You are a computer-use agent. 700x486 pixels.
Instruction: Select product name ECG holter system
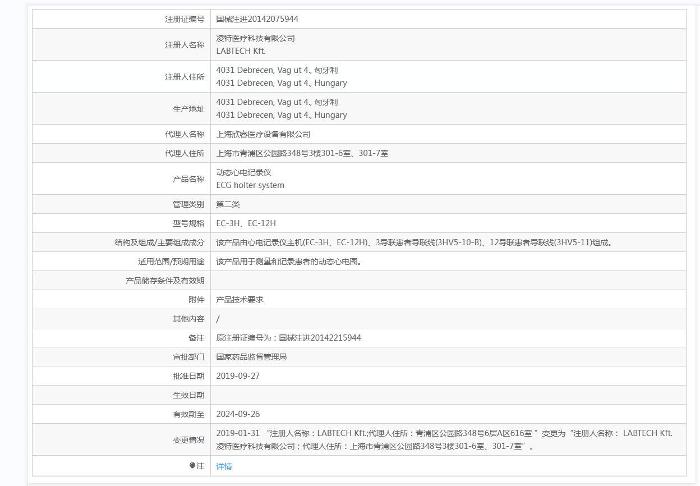(250, 185)
